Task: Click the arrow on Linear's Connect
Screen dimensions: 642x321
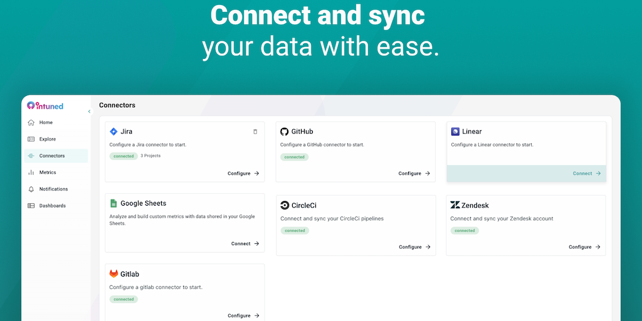Action: click(598, 174)
